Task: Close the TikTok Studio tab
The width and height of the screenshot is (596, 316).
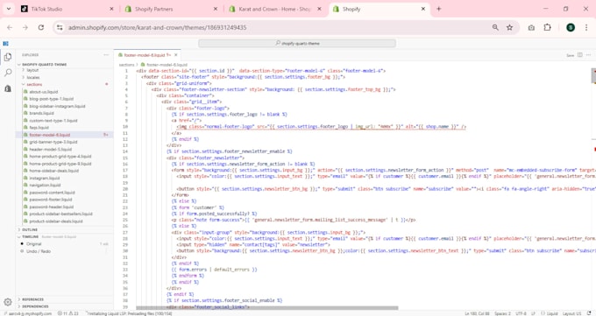Action: coord(112,9)
